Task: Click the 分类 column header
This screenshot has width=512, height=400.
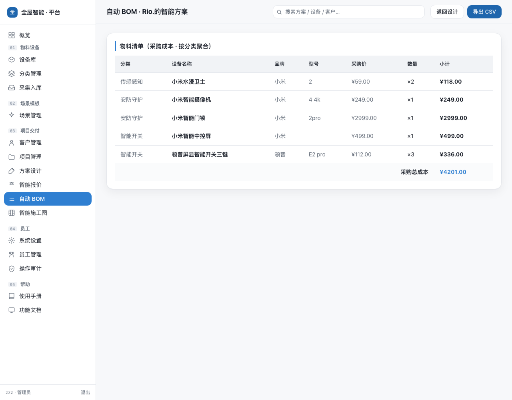Action: 125,64
